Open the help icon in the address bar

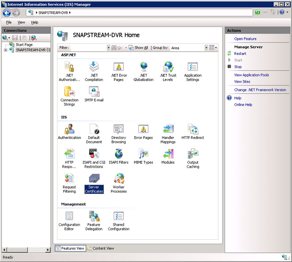(282, 12)
